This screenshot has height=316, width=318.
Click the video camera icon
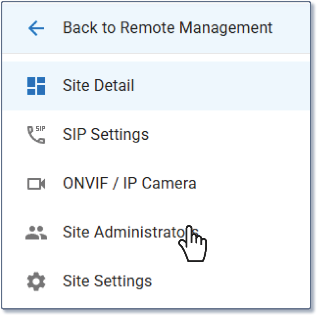tap(36, 183)
